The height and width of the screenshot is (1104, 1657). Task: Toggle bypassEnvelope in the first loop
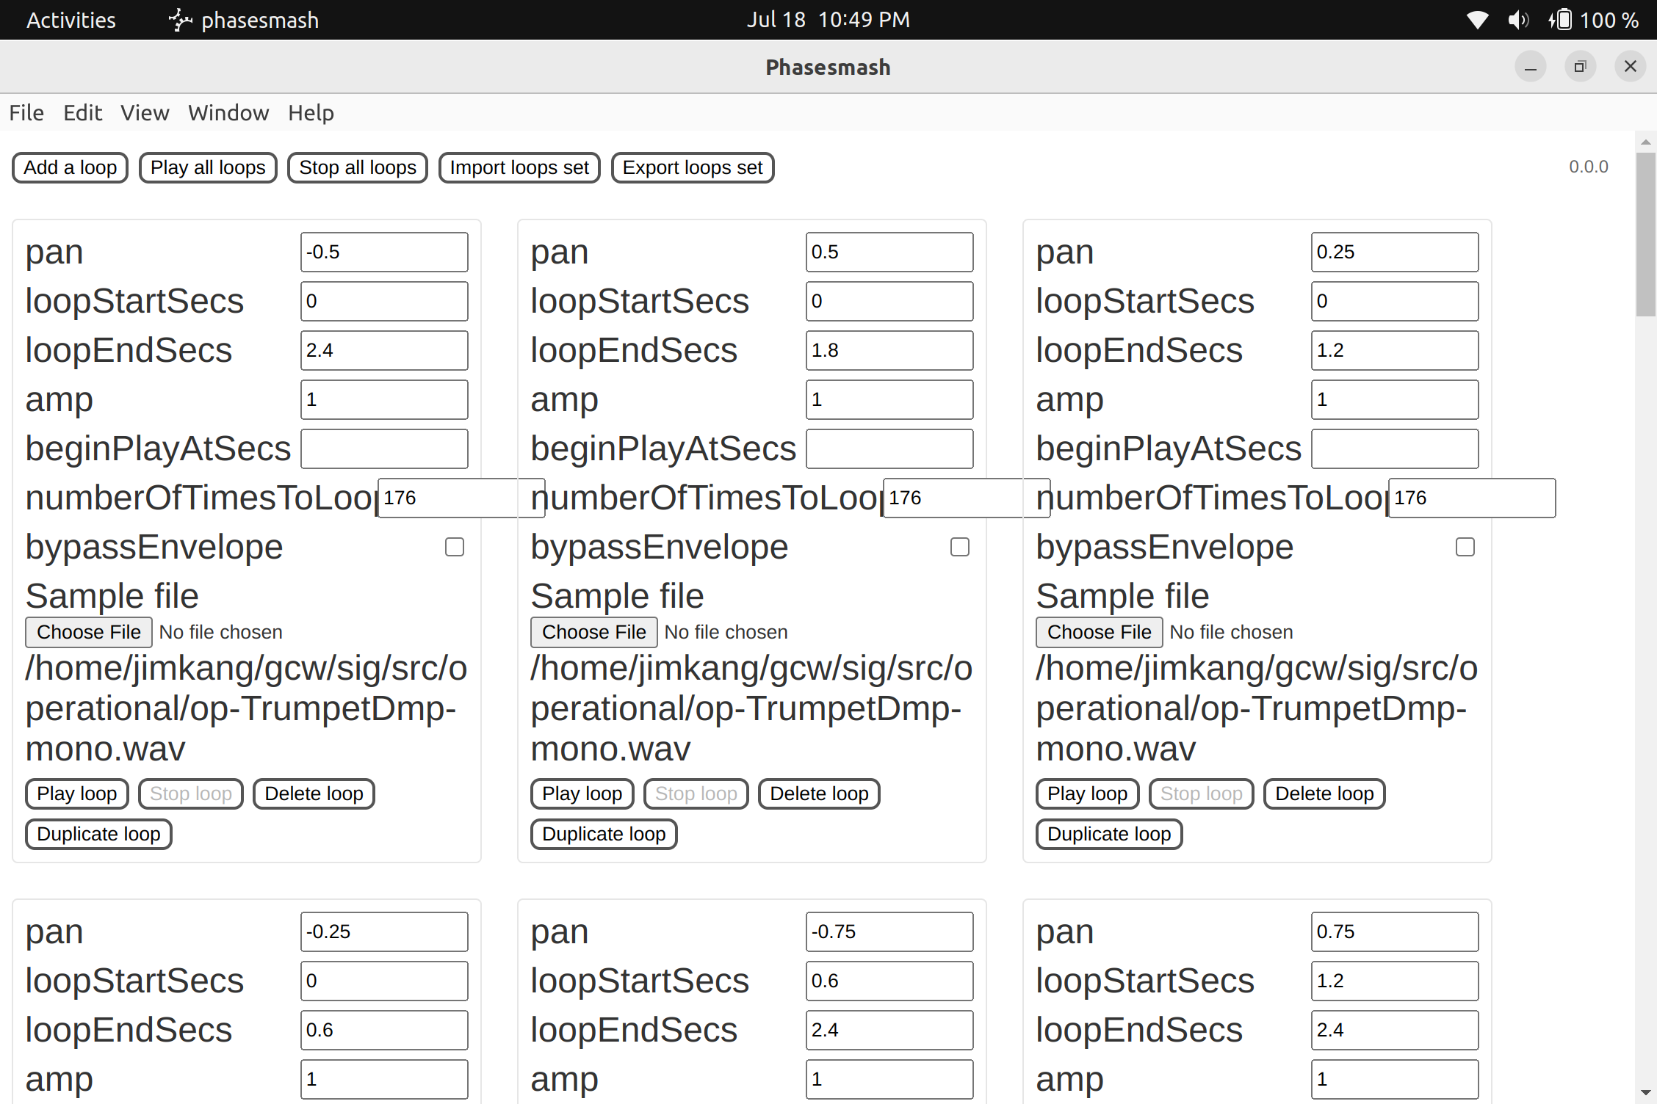click(x=455, y=547)
